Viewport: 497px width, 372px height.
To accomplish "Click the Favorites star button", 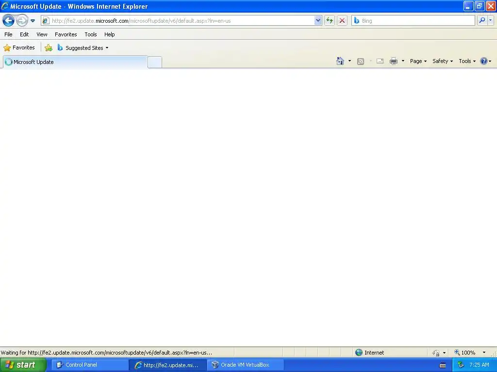I will tap(19, 48).
